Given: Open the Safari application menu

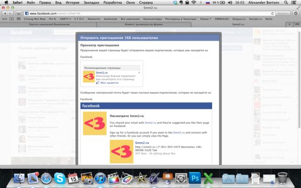Looking at the screenshot, I should [x=17, y=2].
